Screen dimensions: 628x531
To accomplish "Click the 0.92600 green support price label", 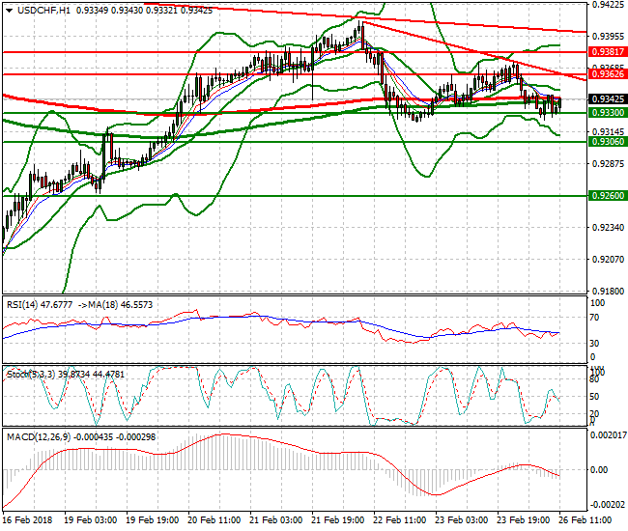I will [608, 196].
